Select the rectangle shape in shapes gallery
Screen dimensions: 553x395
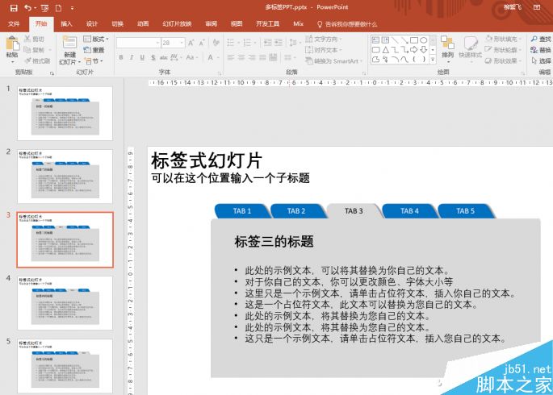click(414, 40)
